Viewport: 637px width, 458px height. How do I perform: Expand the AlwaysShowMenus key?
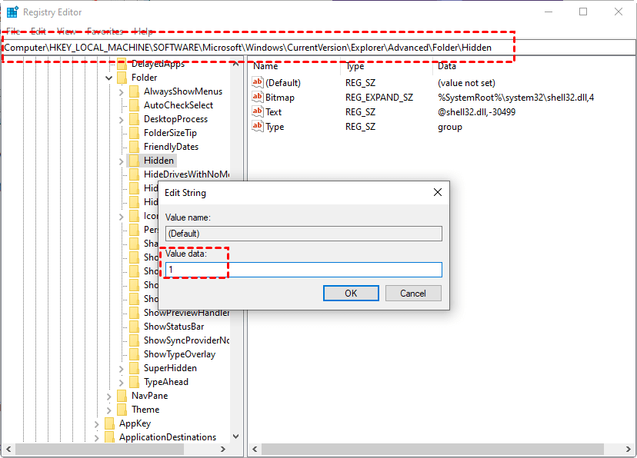(121, 92)
